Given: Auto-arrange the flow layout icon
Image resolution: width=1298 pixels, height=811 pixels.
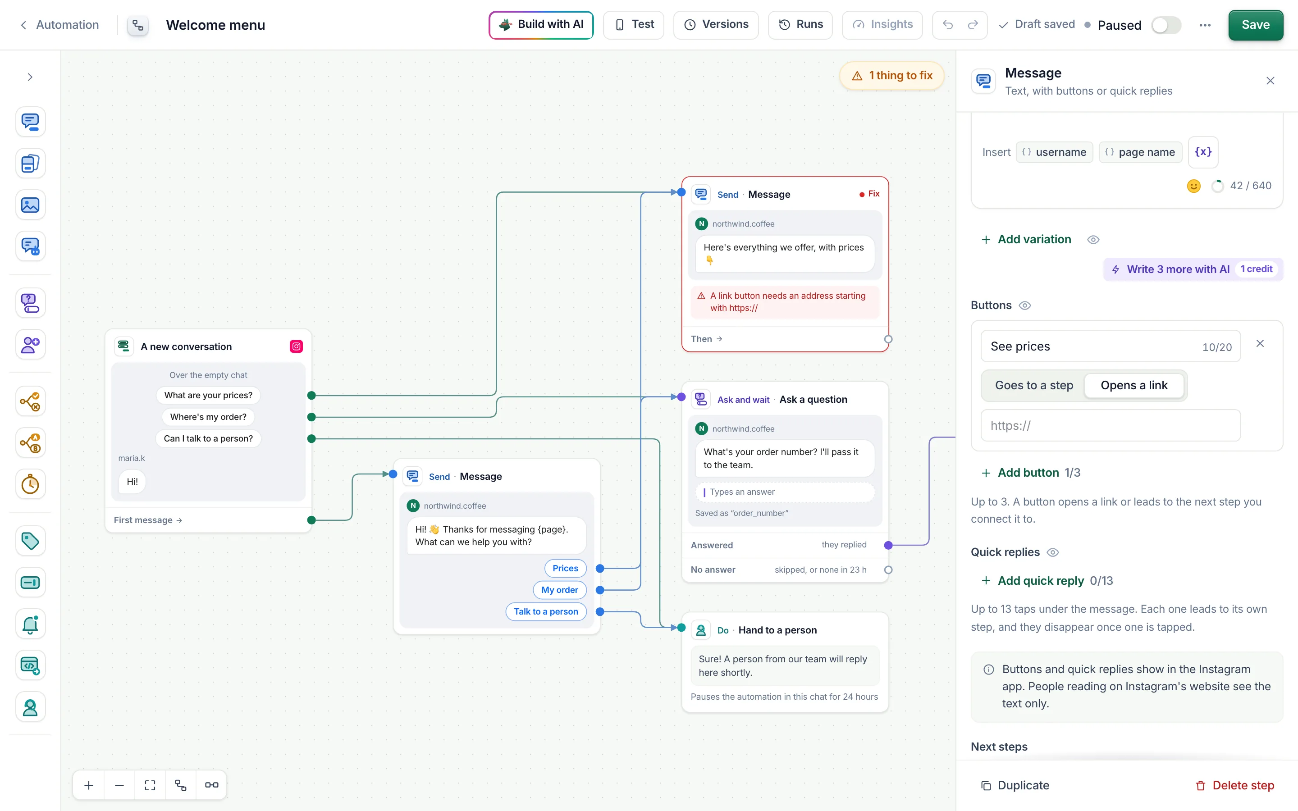Looking at the screenshot, I should (x=181, y=785).
